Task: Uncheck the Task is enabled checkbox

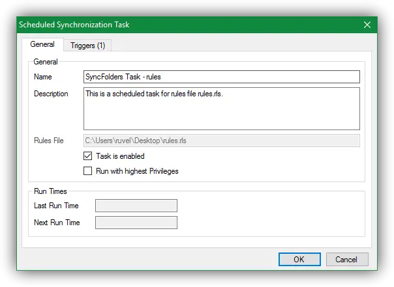Action: tap(88, 156)
